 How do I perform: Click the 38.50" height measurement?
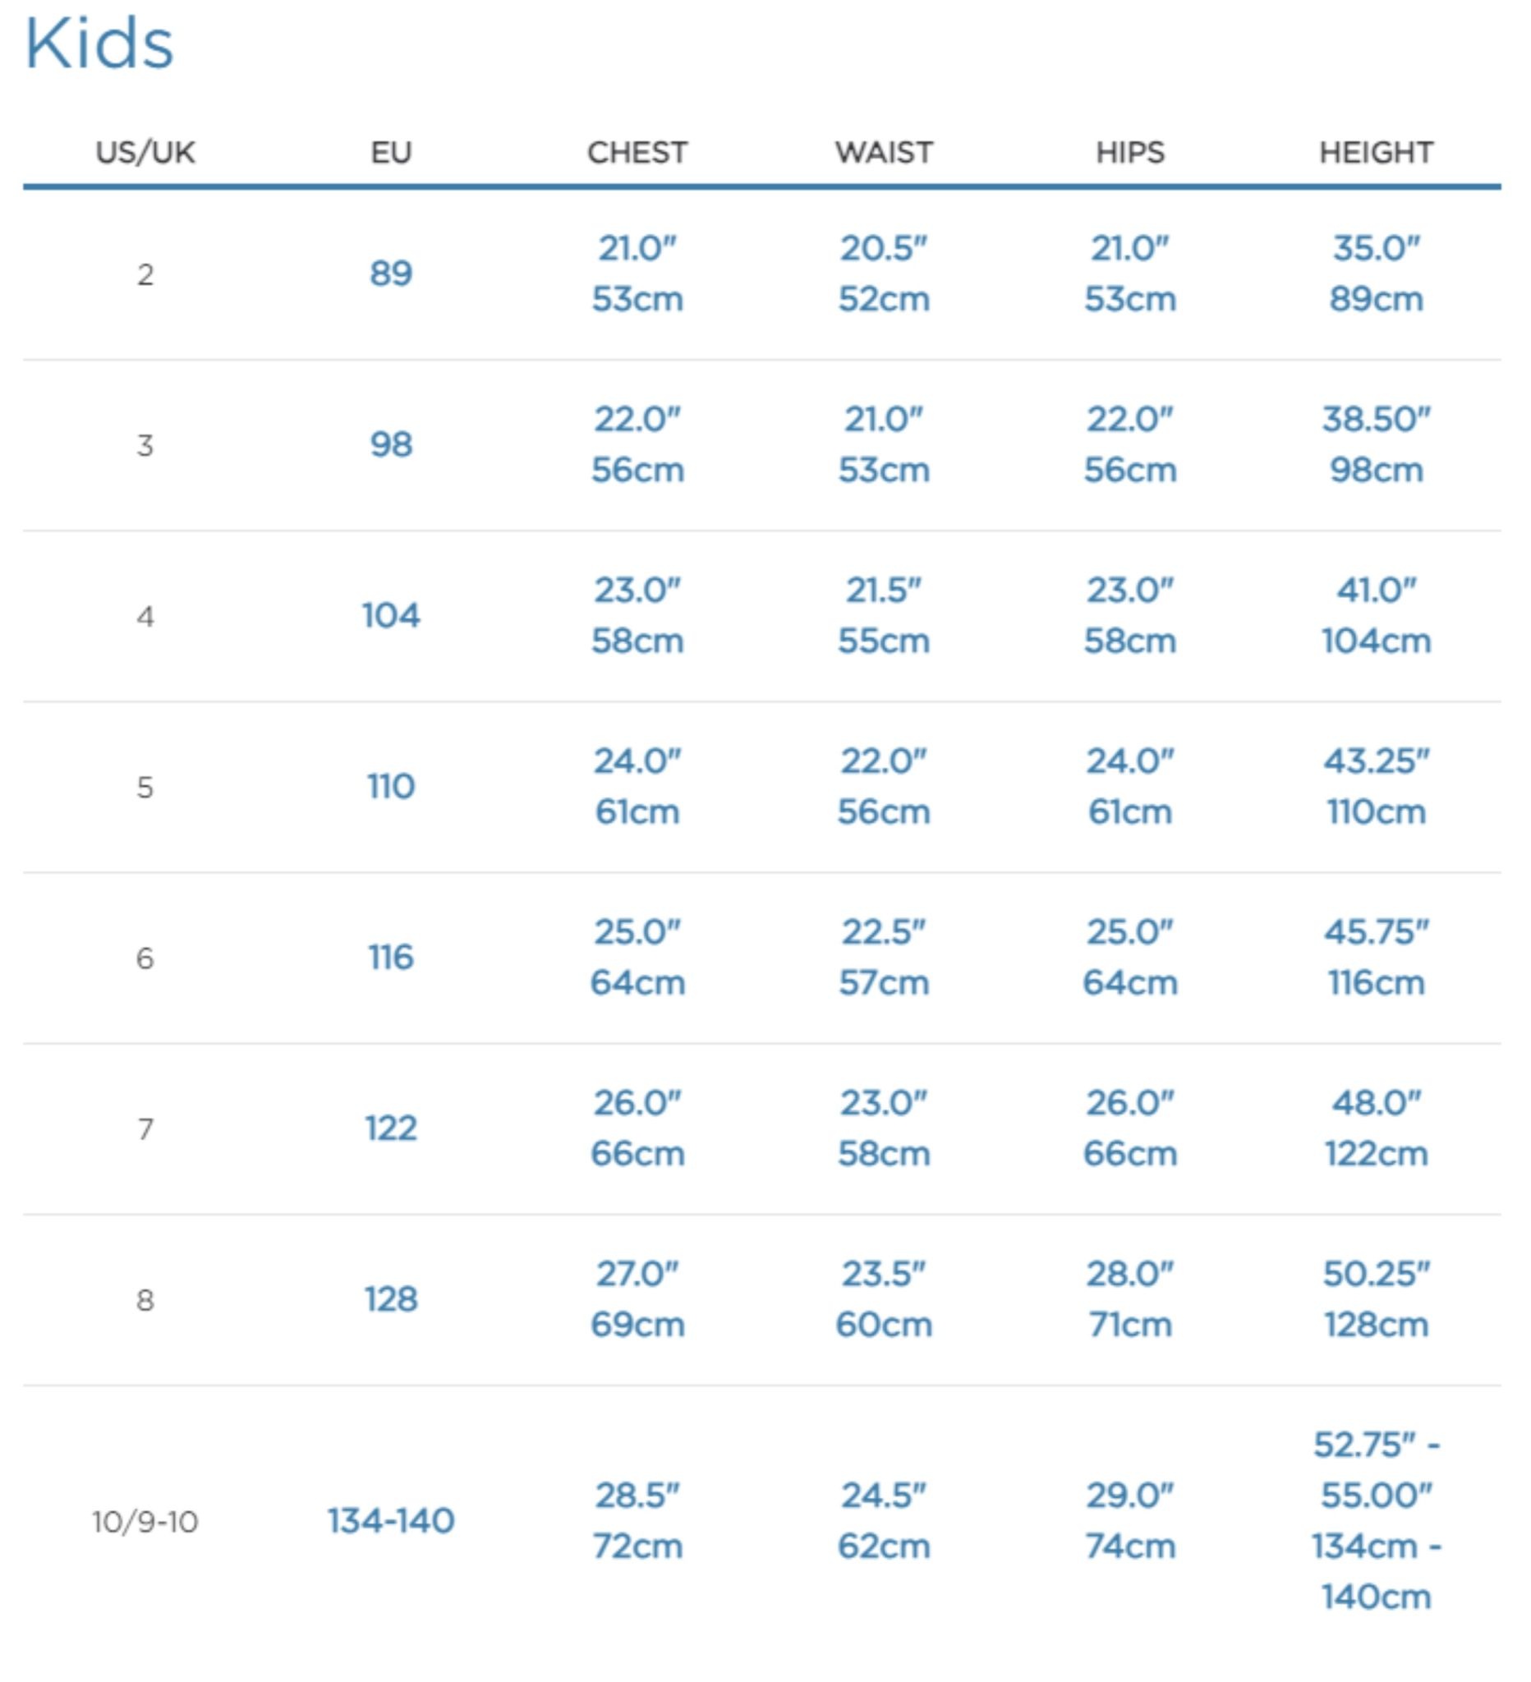1376,420
